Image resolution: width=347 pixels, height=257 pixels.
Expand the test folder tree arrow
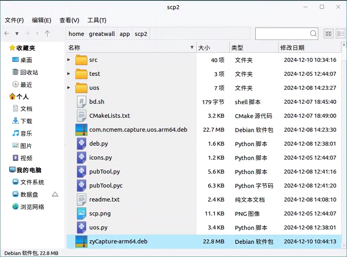tap(69, 74)
